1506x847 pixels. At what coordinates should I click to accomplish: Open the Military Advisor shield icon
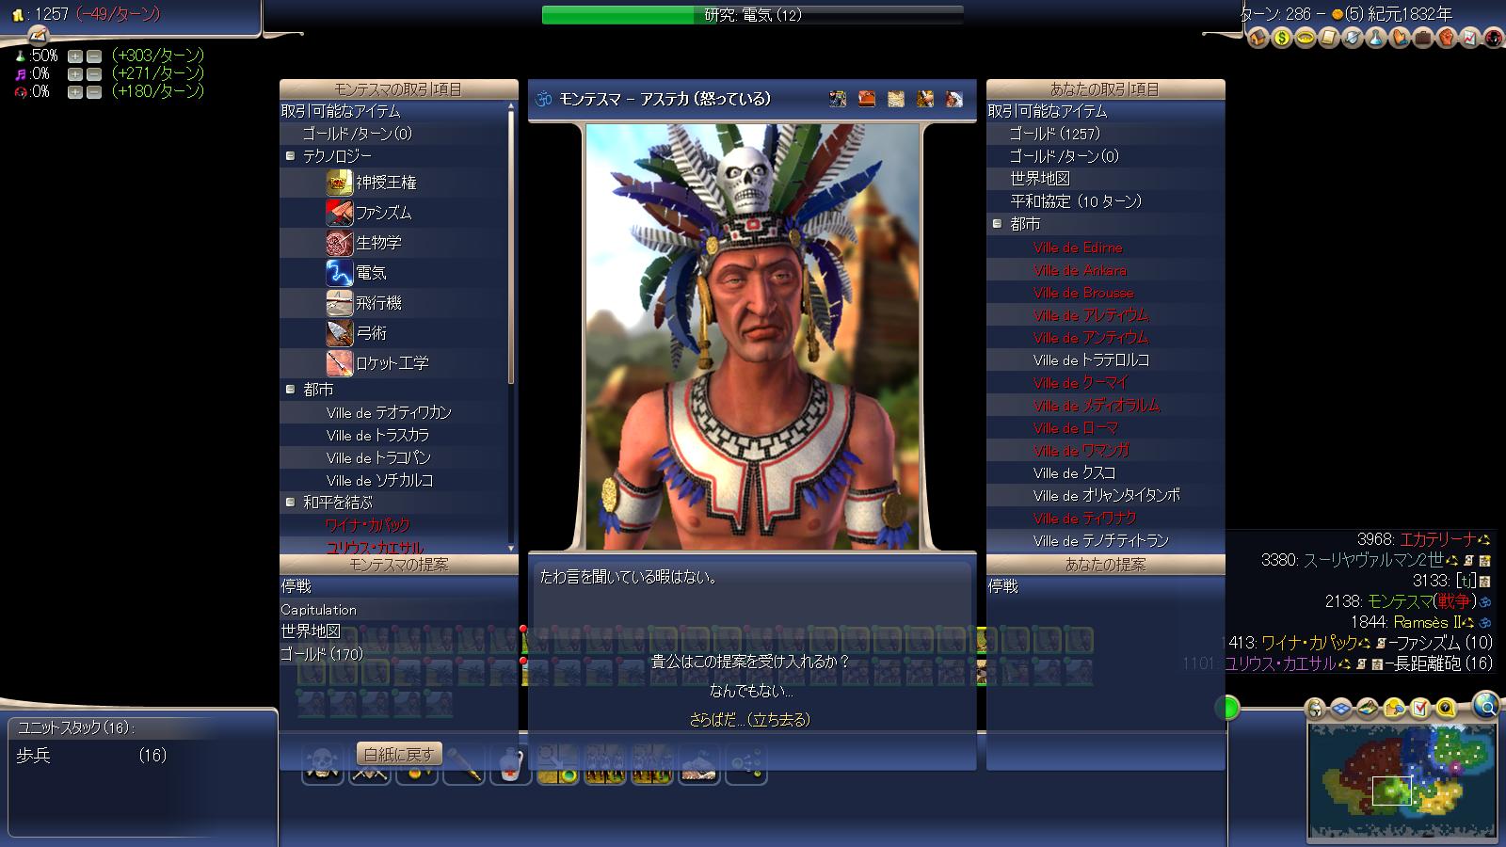click(1353, 39)
